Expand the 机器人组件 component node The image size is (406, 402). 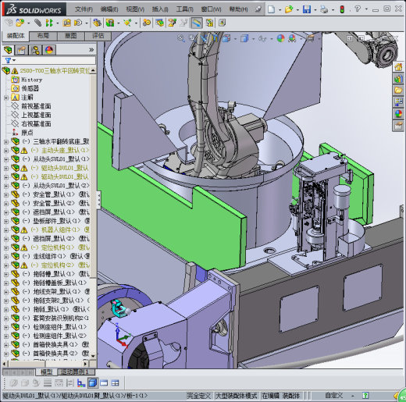[6, 230]
